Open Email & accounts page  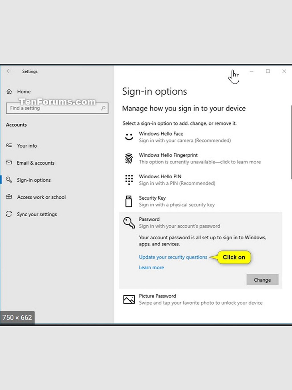[35, 163]
